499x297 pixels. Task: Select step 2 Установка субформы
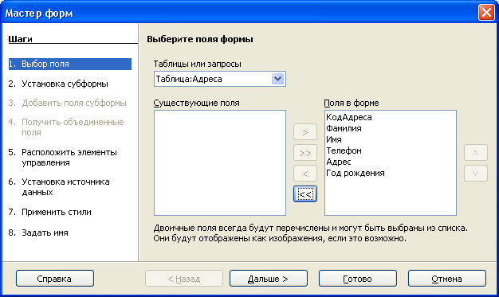coord(65,84)
